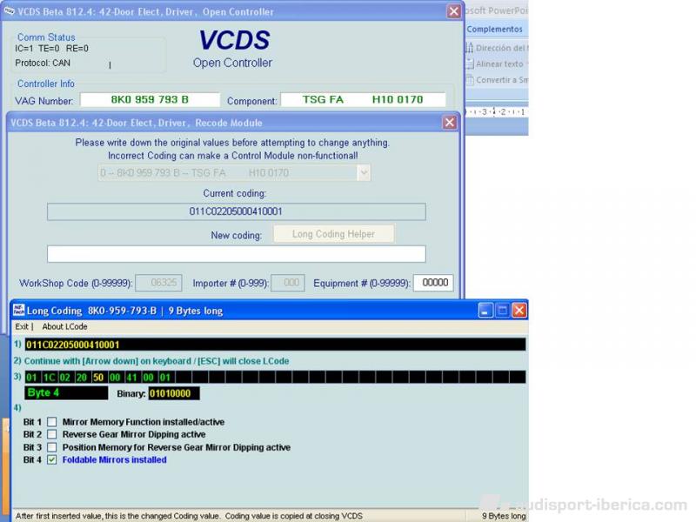Click the 9 Bytes long status bar text

(504, 516)
